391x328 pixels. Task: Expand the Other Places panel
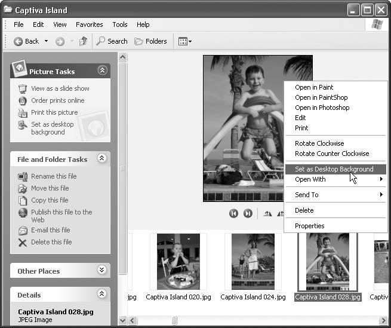102,271
